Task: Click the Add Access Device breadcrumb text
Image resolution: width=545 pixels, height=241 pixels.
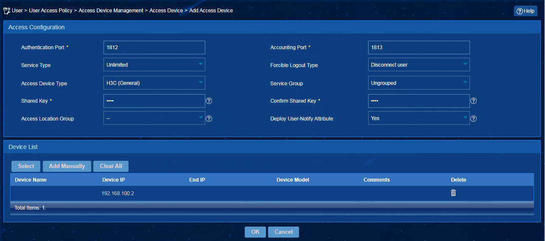Action: pos(211,11)
